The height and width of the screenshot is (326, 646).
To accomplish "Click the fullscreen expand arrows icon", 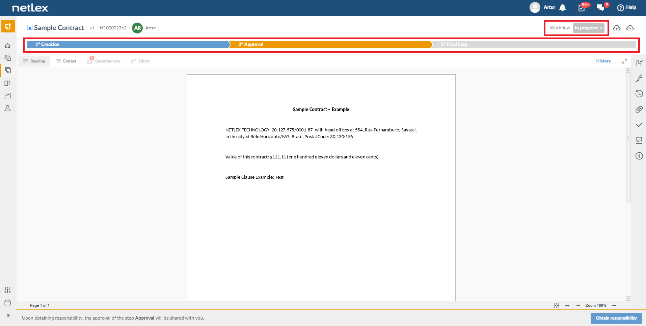I will (x=624, y=61).
